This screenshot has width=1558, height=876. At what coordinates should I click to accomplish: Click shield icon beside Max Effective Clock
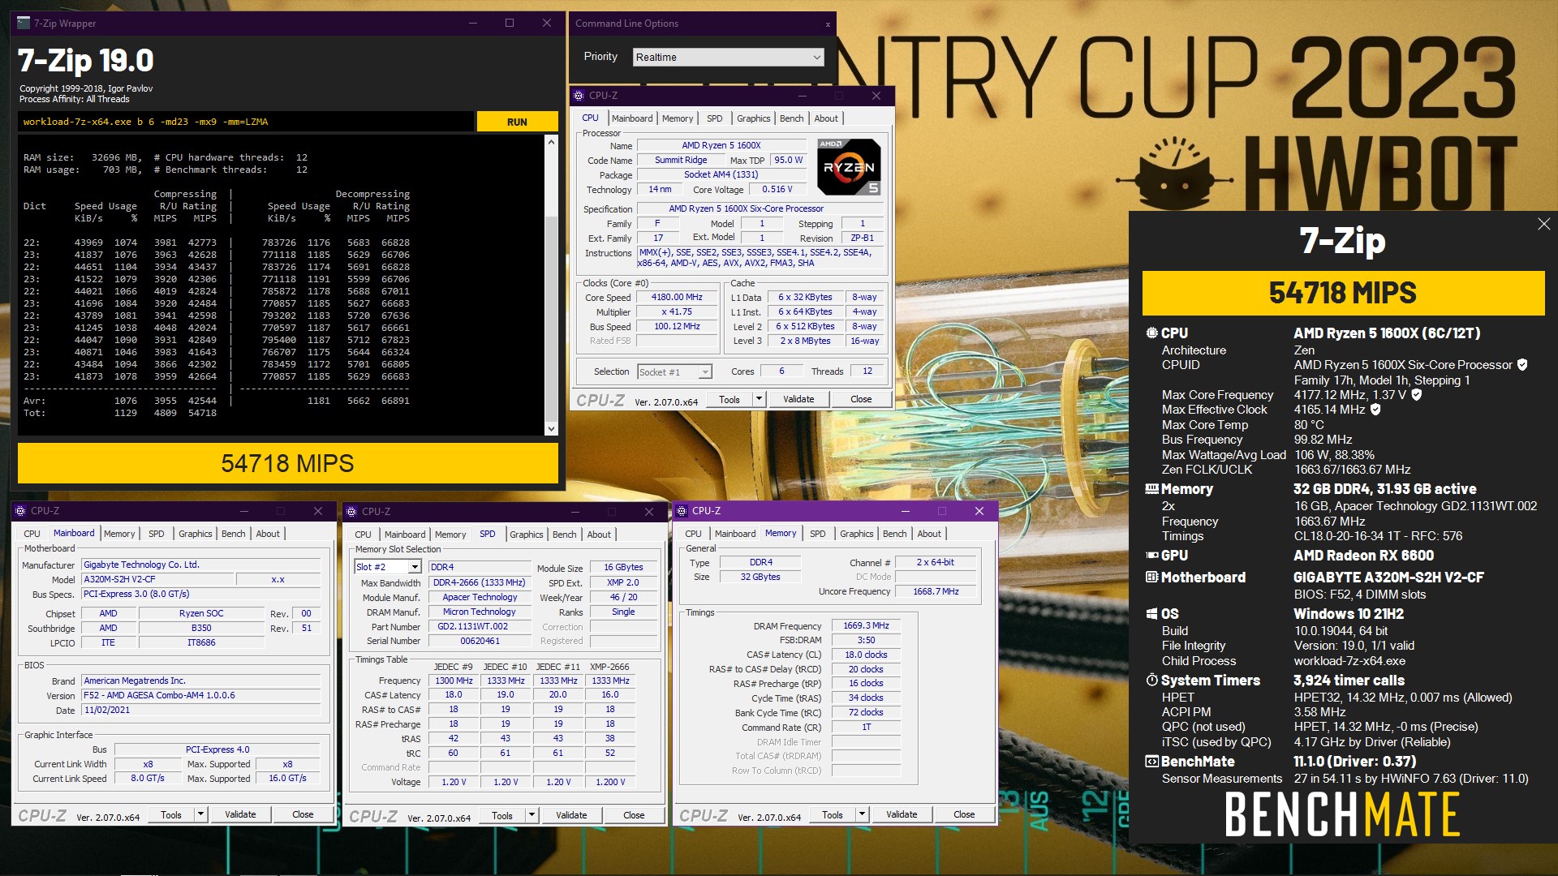[x=1375, y=409]
